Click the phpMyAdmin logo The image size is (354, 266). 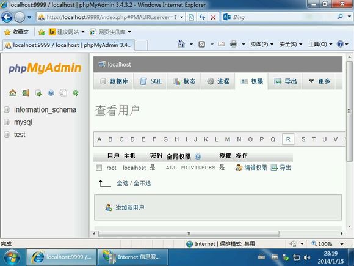(45, 68)
